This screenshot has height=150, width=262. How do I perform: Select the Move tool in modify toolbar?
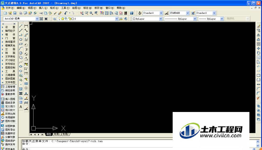258,48
